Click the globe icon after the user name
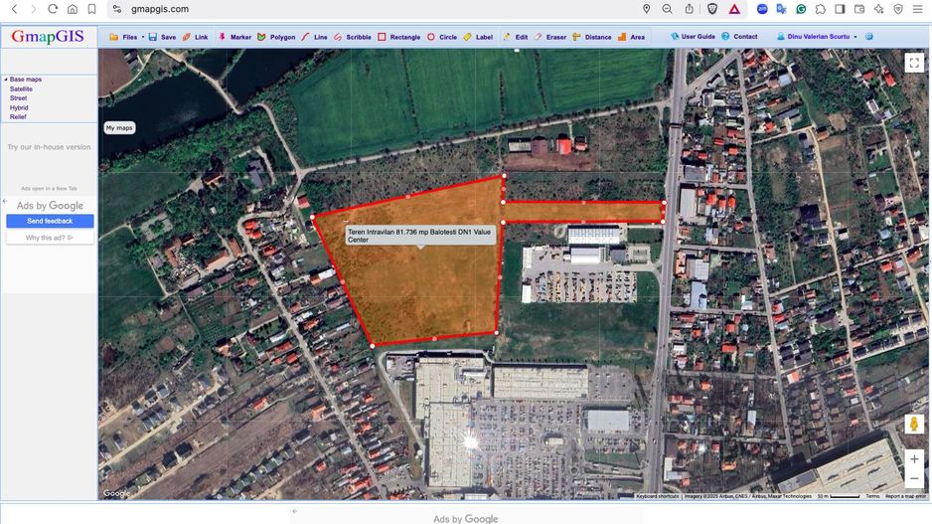 (x=869, y=36)
